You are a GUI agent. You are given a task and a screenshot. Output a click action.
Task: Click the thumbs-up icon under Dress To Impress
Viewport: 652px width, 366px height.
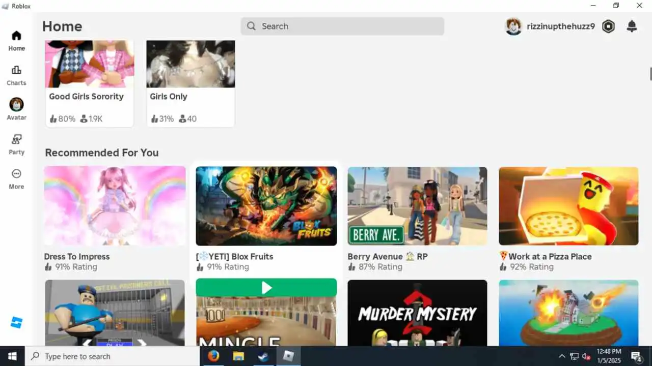click(x=48, y=267)
